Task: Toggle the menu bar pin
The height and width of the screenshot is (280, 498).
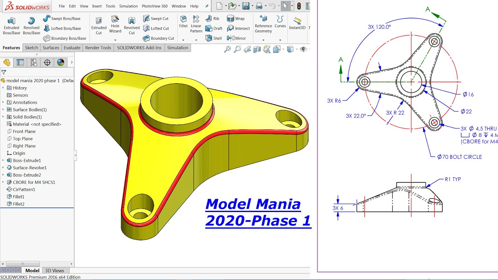Action: tap(207, 6)
